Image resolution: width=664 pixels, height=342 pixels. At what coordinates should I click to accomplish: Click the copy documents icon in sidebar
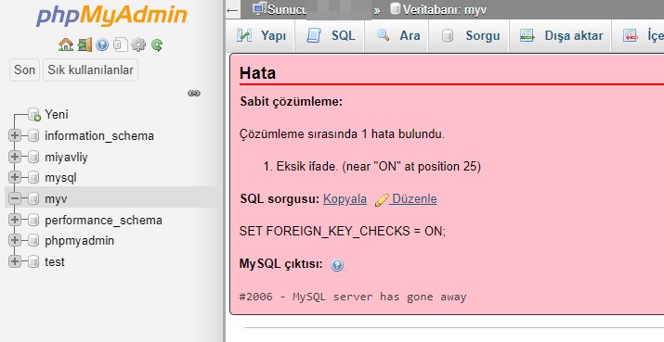click(121, 44)
